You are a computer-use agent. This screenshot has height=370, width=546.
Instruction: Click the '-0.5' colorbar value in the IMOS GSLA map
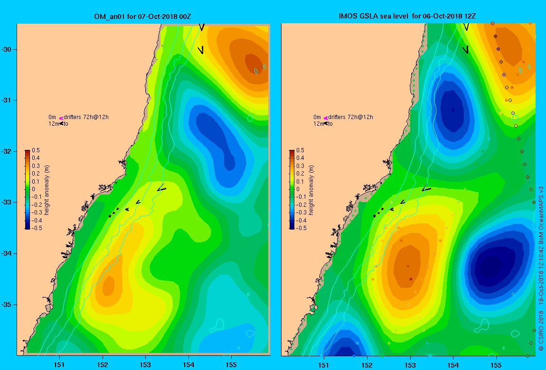(301, 228)
